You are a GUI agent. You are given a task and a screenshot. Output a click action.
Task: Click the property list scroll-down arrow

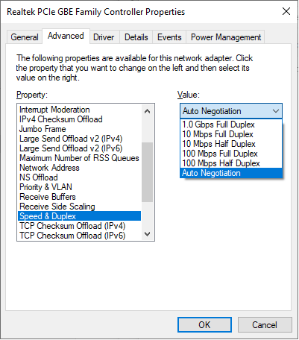coord(147,234)
